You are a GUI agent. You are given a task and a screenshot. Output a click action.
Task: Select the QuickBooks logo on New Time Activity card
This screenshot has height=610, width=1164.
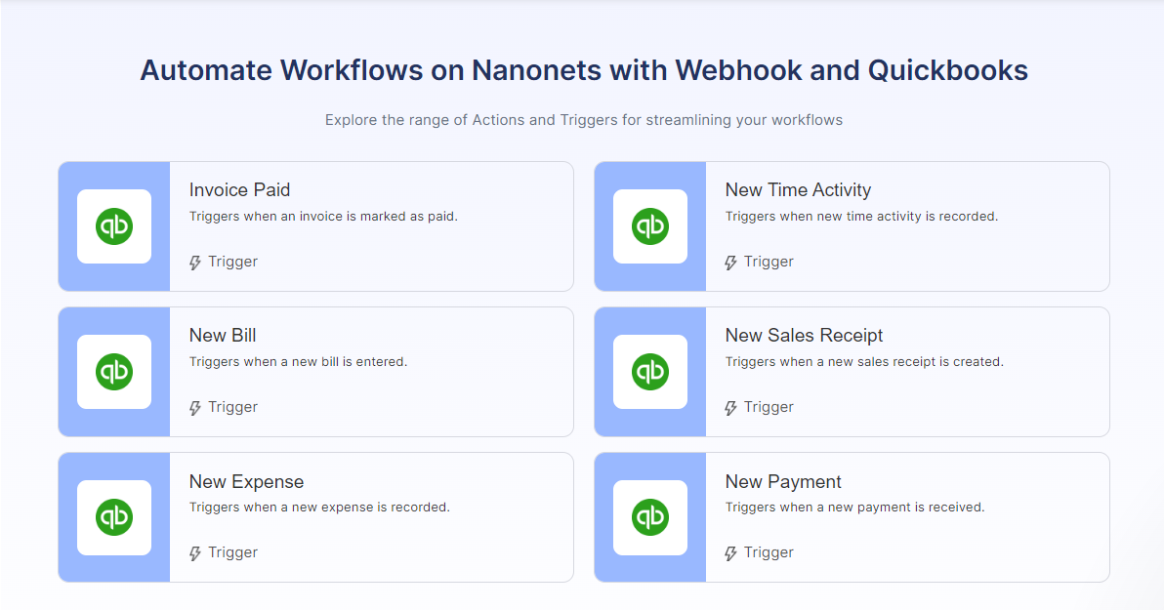pos(650,226)
